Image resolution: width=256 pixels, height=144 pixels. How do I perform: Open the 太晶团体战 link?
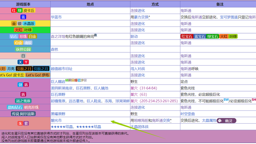(140, 127)
